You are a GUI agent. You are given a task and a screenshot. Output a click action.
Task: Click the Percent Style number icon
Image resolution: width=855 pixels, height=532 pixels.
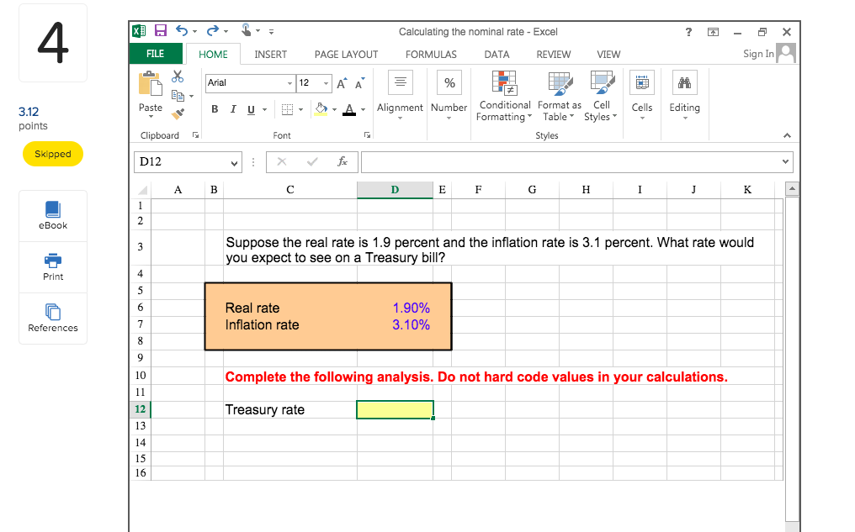pyautogui.click(x=449, y=82)
